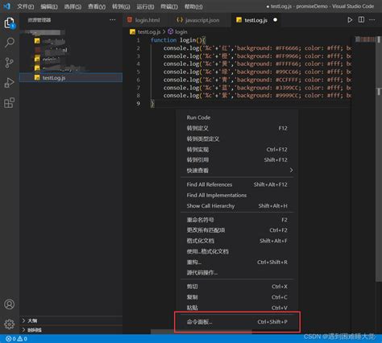The width and height of the screenshot is (382, 343).
Task: Switch to the login.html tab
Action: (144, 20)
